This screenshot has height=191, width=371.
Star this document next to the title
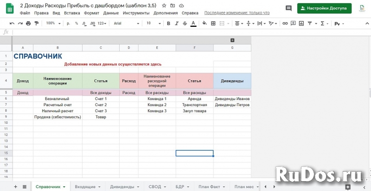[x=164, y=5]
